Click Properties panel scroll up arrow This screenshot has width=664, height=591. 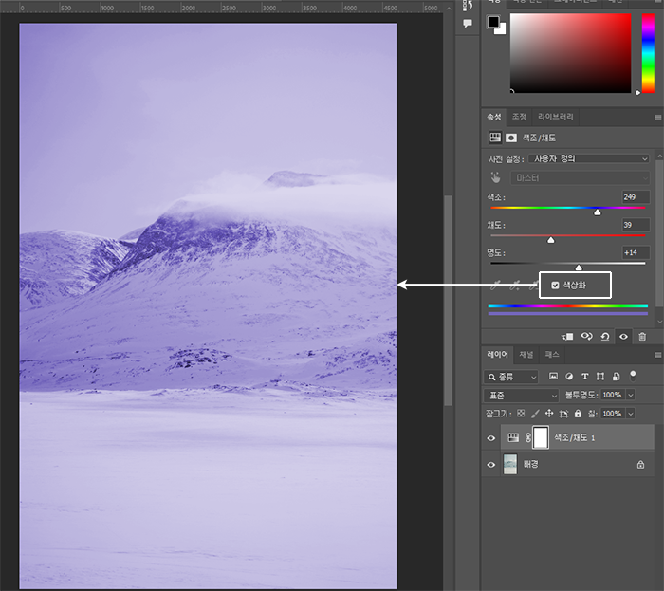pos(660,157)
